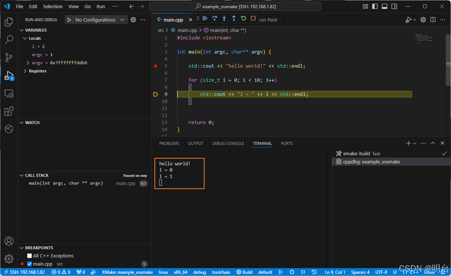The image size is (451, 276).
Task: Click the debug mode in status bar
Action: [x=199, y=272]
